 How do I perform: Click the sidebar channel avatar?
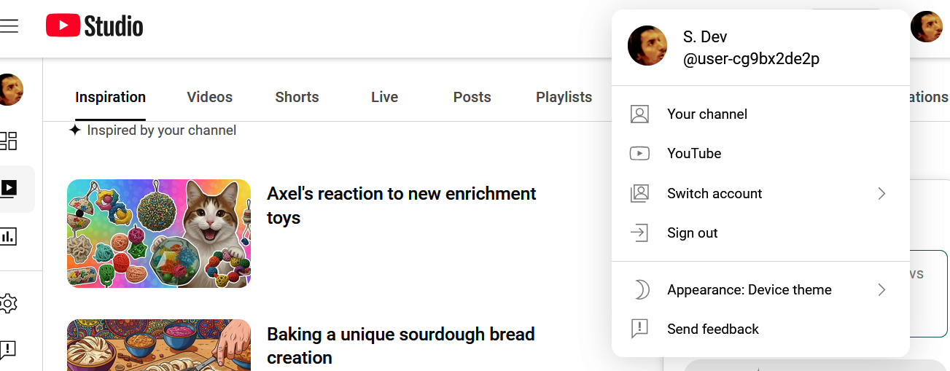(11, 90)
